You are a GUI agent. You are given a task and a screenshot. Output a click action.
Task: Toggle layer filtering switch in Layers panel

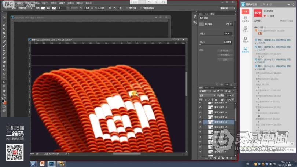coord(233,91)
